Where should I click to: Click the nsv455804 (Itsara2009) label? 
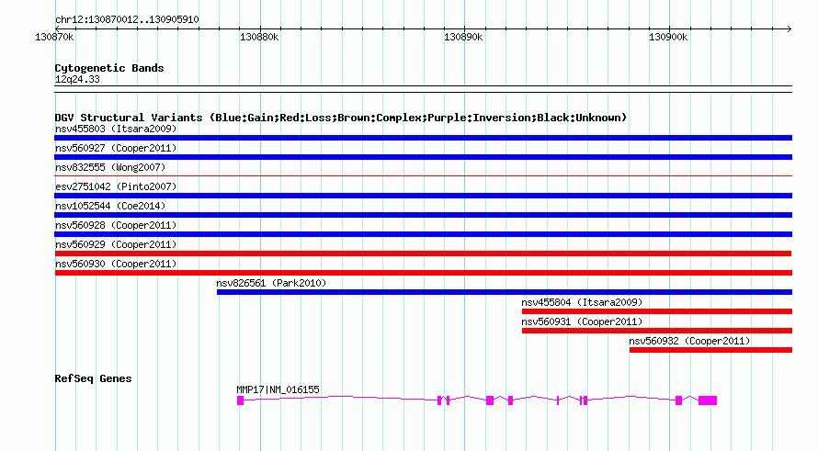[x=582, y=302]
